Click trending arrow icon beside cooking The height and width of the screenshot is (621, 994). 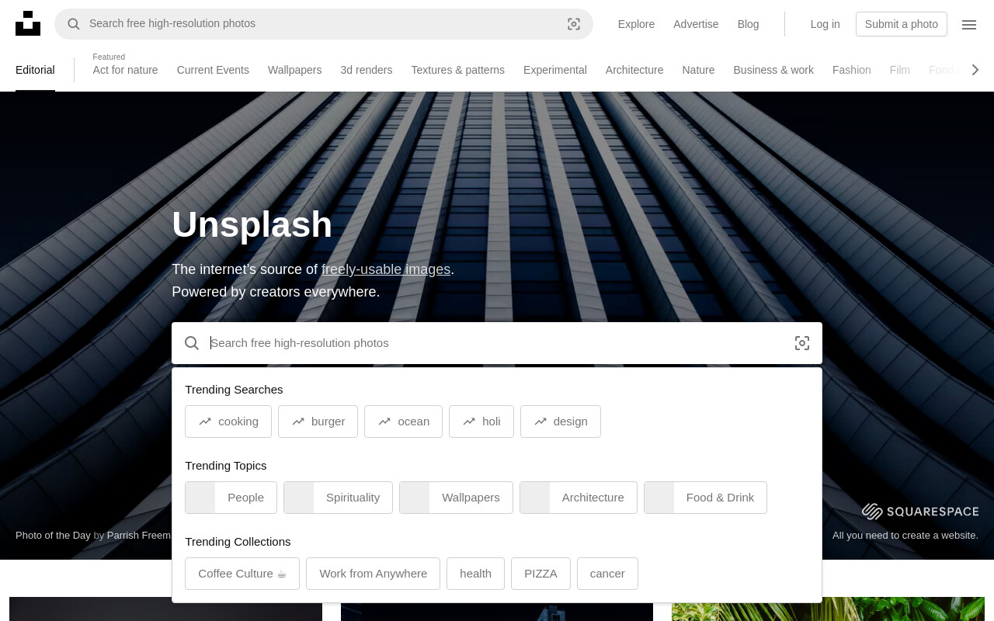205,422
